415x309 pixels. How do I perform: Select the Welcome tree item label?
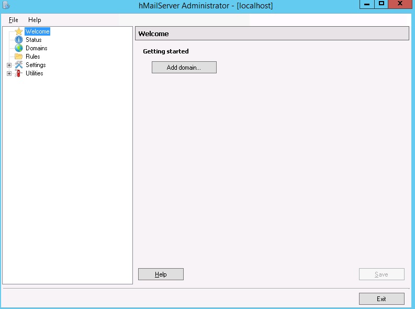coord(37,31)
